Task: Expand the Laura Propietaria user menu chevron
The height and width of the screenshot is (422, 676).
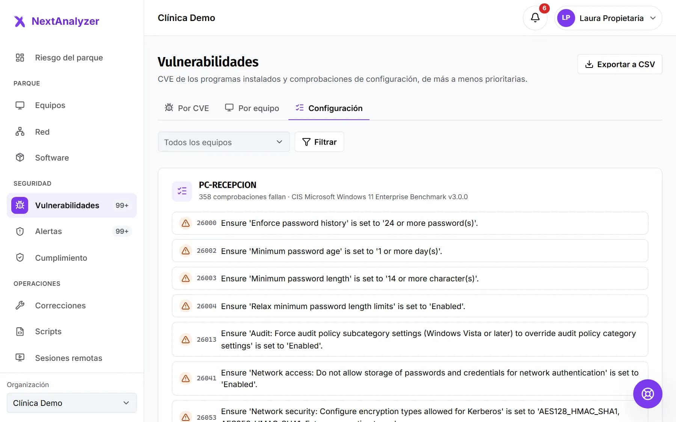Action: click(653, 18)
